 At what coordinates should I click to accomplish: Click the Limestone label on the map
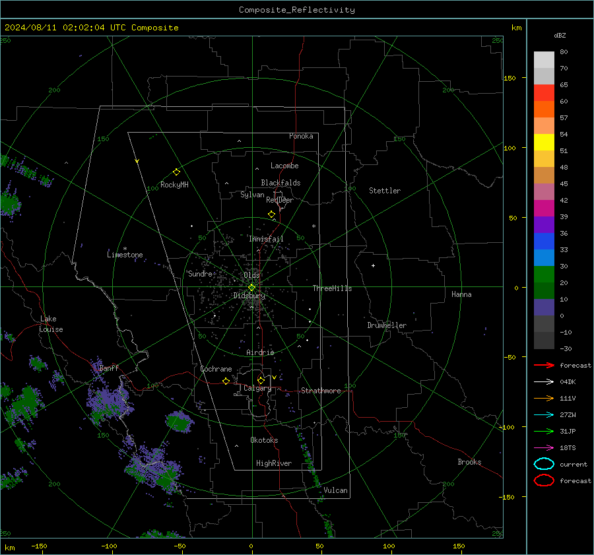[x=125, y=255]
